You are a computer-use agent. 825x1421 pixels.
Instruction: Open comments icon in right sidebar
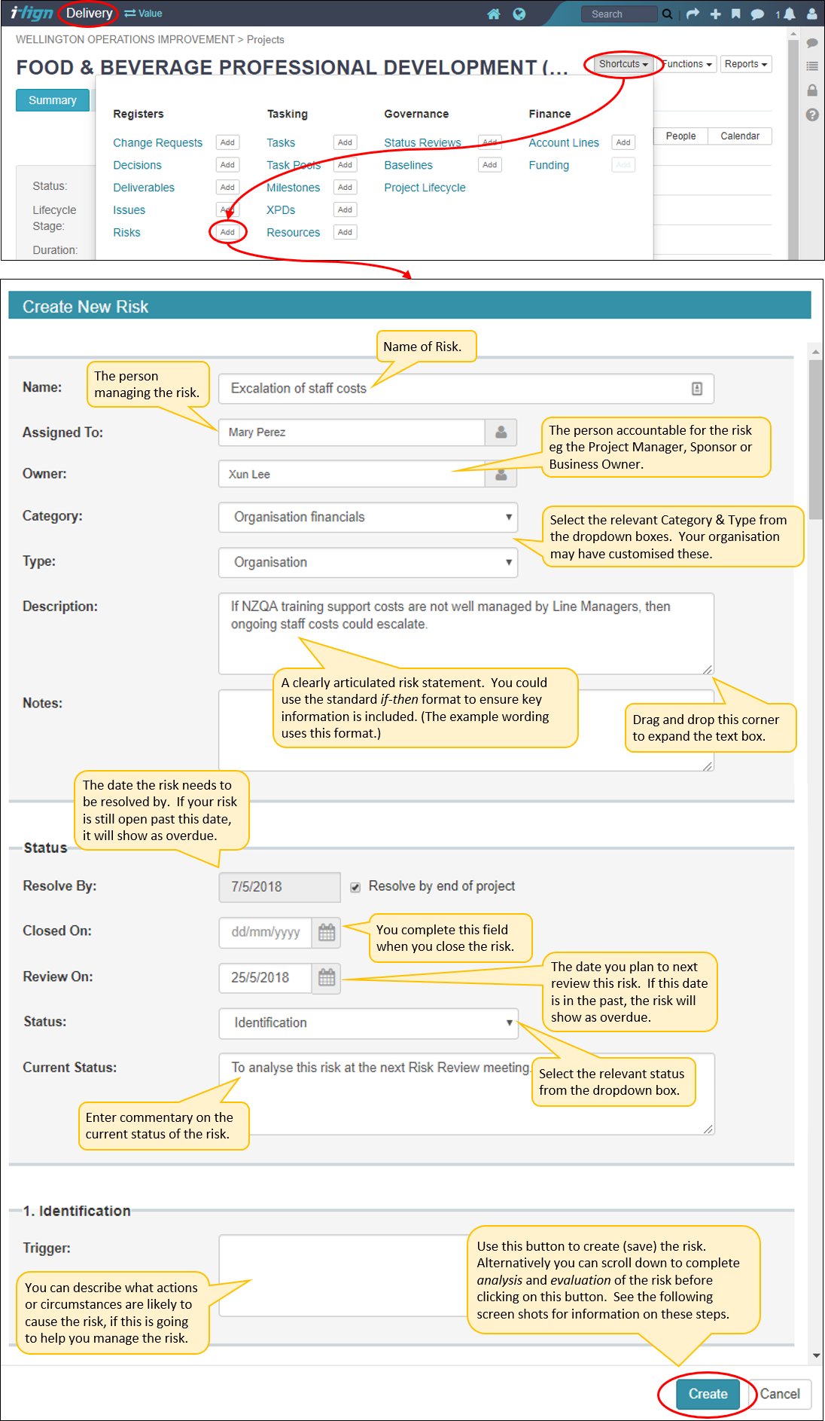(x=812, y=43)
